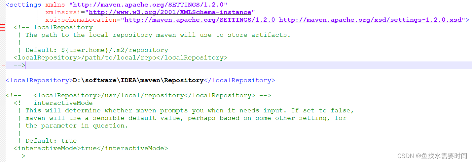Click line 'This will determine whether maven prompts'
This screenshot has height=162, width=472.
tap(190, 110)
